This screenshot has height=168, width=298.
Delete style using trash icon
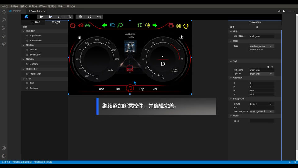(x=268, y=67)
